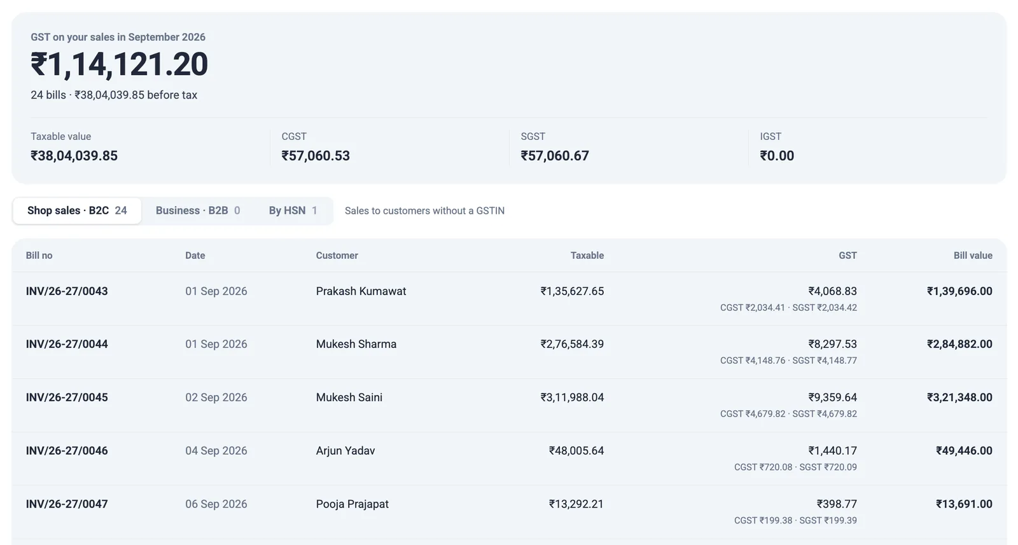Open the By HSN tab

[293, 210]
